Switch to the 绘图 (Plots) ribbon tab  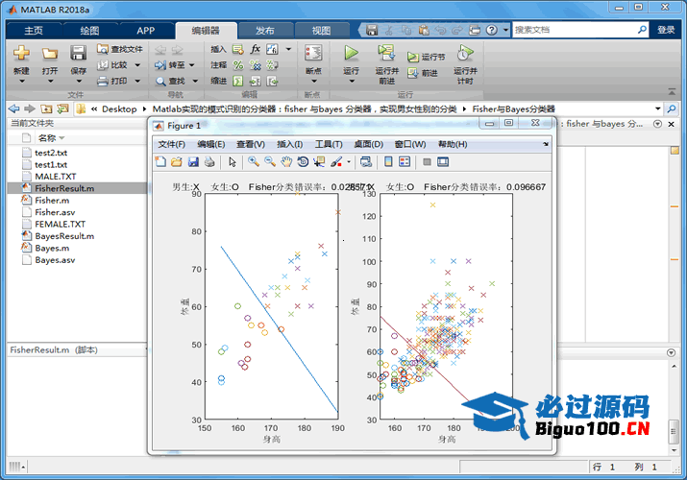88,30
